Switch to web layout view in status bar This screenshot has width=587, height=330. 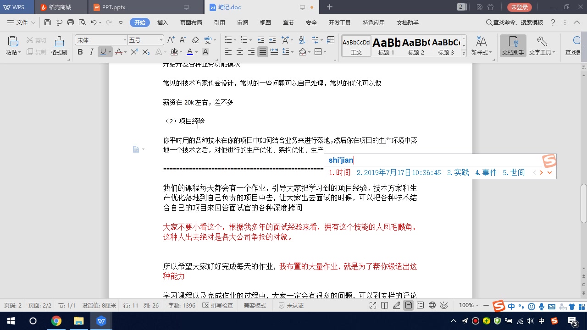point(432,305)
